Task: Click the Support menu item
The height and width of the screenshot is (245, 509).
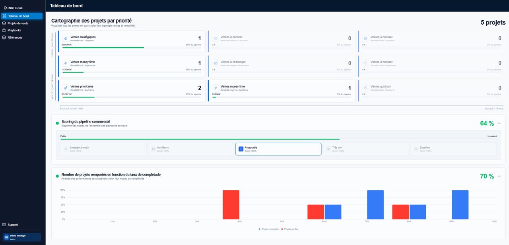Action: coord(12,225)
